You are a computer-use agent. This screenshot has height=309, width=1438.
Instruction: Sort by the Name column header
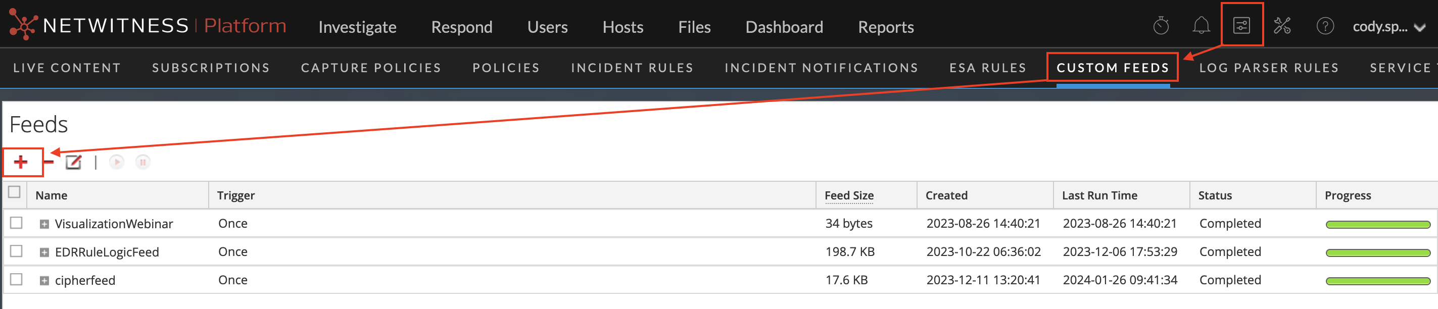point(118,195)
